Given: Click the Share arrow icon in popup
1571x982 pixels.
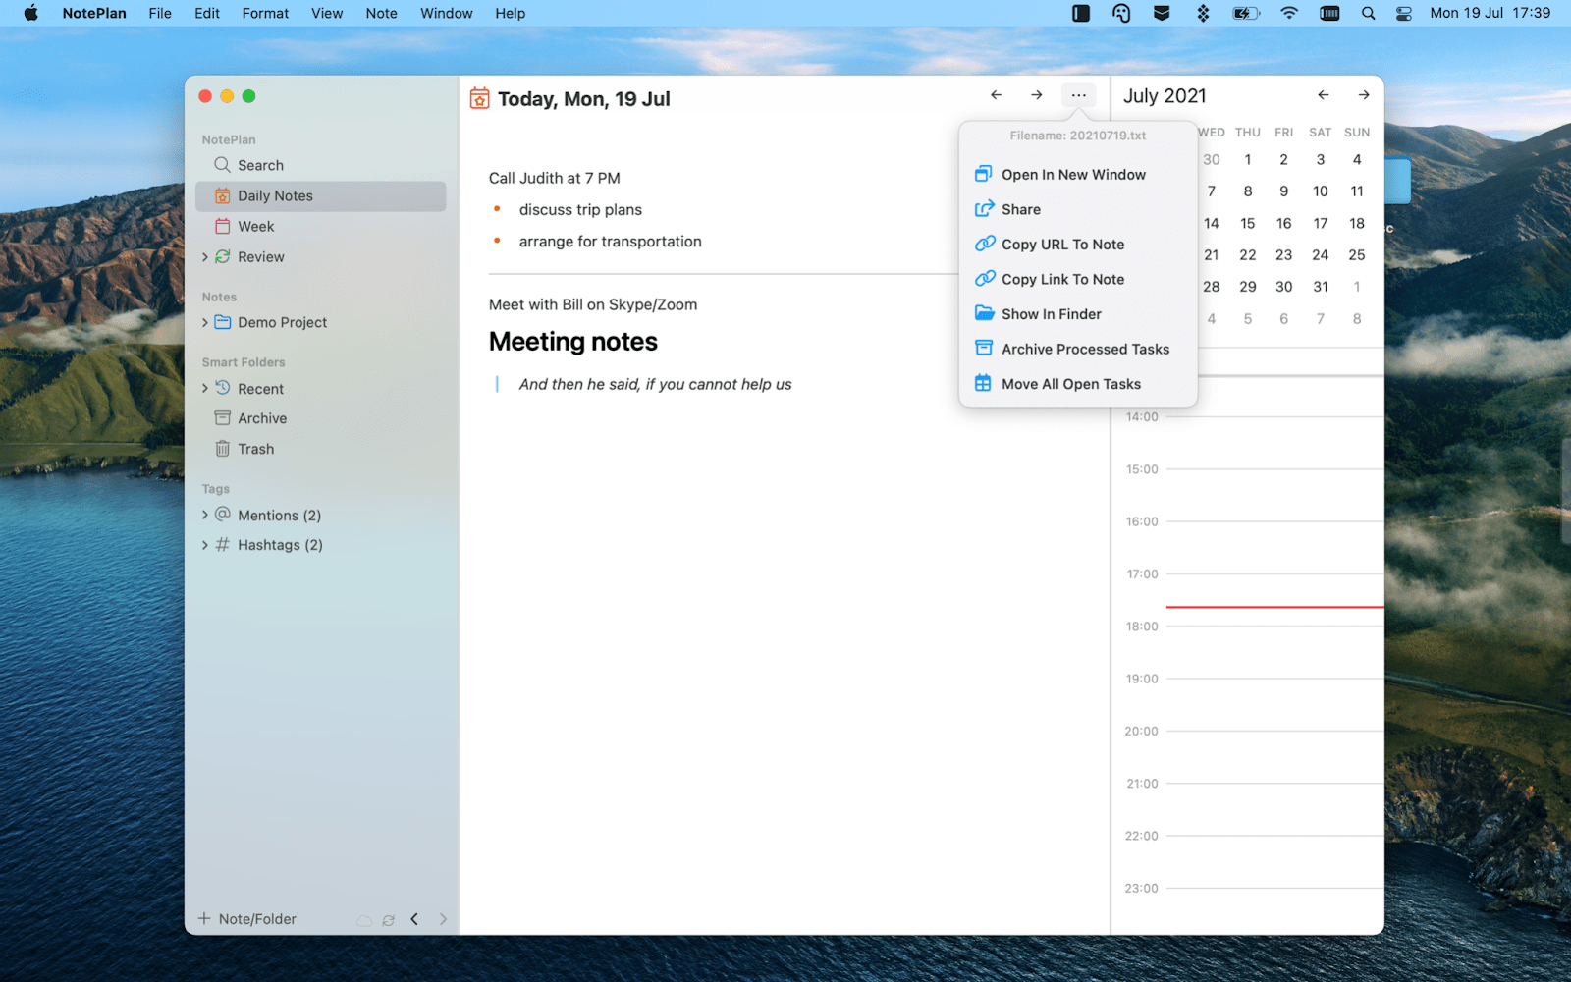Looking at the screenshot, I should pos(984,208).
